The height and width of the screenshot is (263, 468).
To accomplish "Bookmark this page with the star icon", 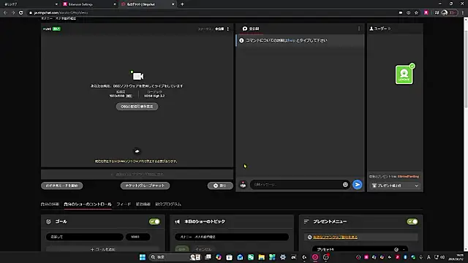I will click(x=416, y=12).
